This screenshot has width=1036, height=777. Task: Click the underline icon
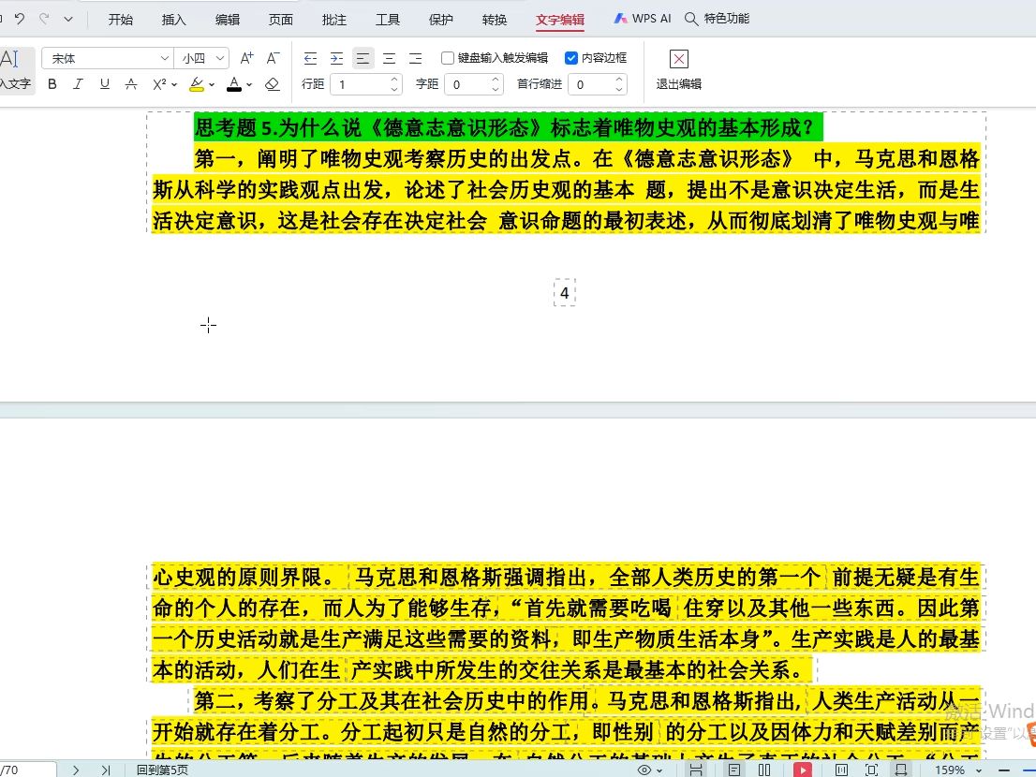[103, 83]
